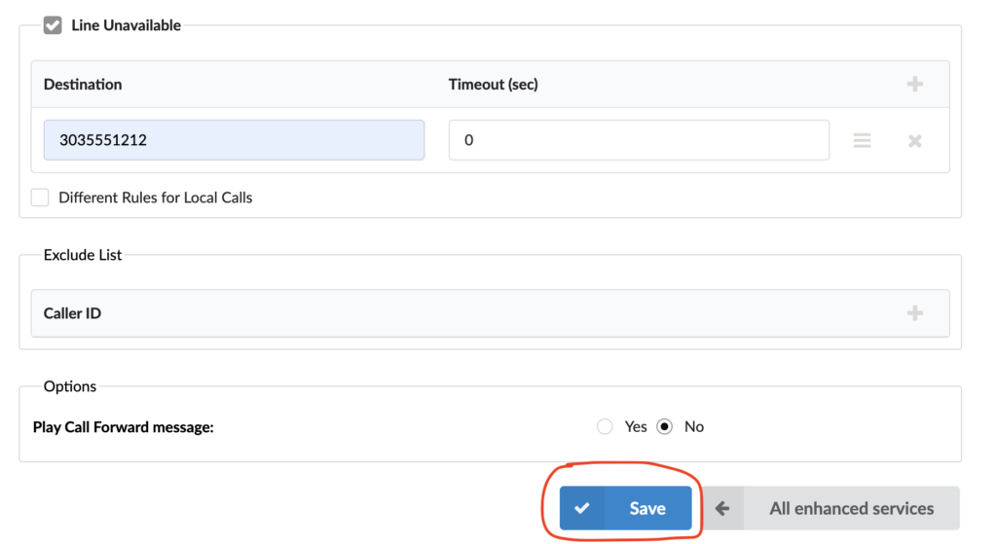Click the back arrow beside All enhanced services
997x544 pixels.
(x=722, y=508)
